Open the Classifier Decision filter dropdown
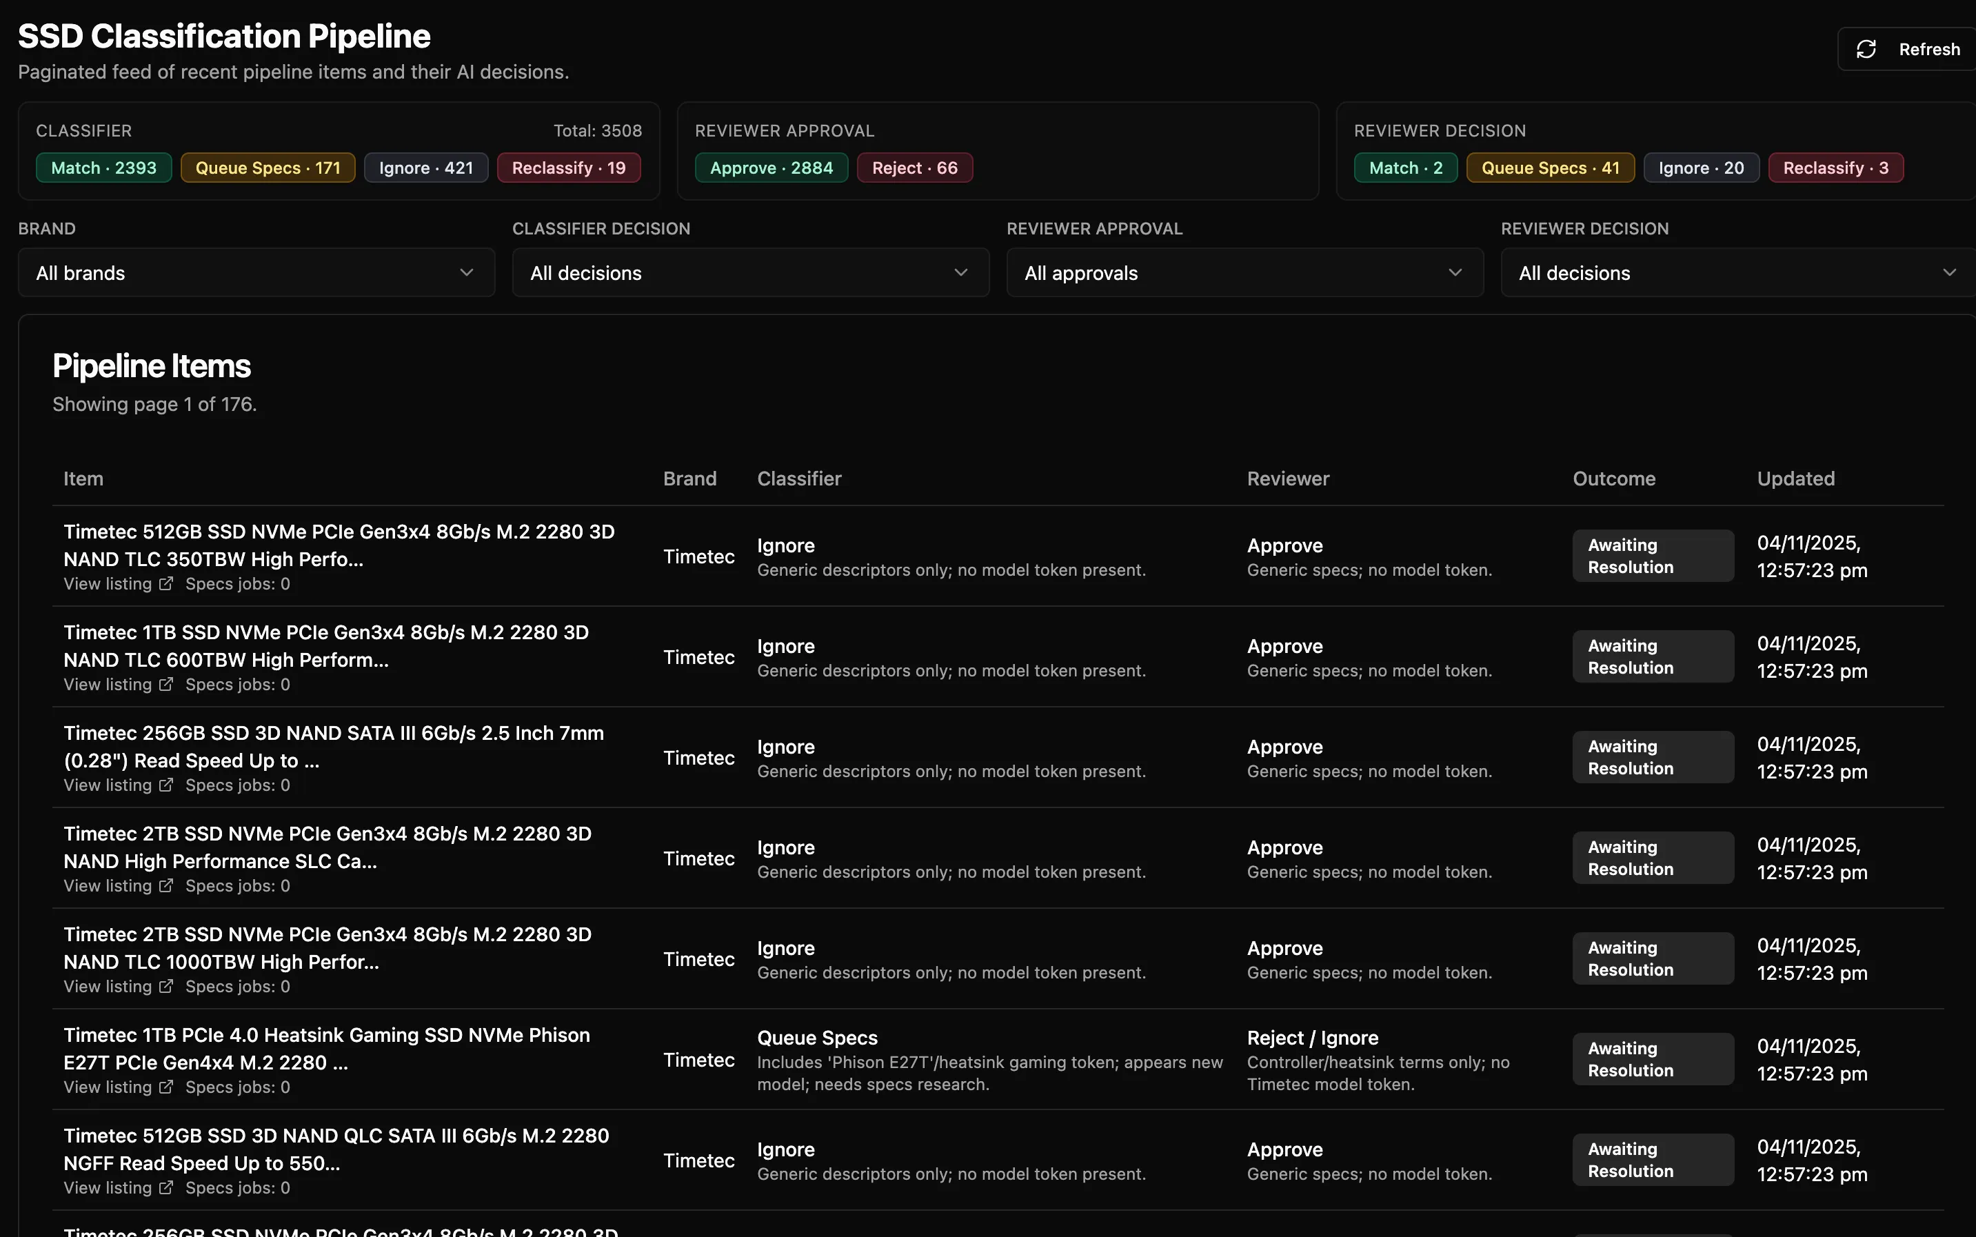Image resolution: width=1976 pixels, height=1237 pixels. tap(750, 273)
